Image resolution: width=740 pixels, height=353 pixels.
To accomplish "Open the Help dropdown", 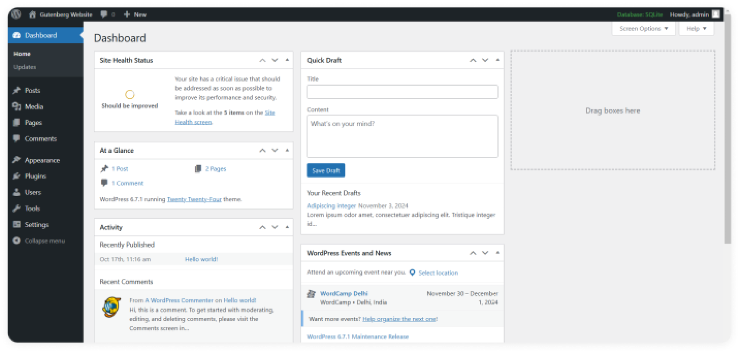I will click(x=696, y=29).
